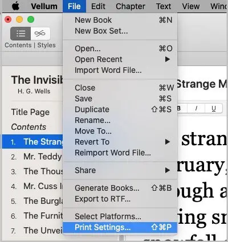Open the Edit menu
228x242 pixels.
[98, 6]
